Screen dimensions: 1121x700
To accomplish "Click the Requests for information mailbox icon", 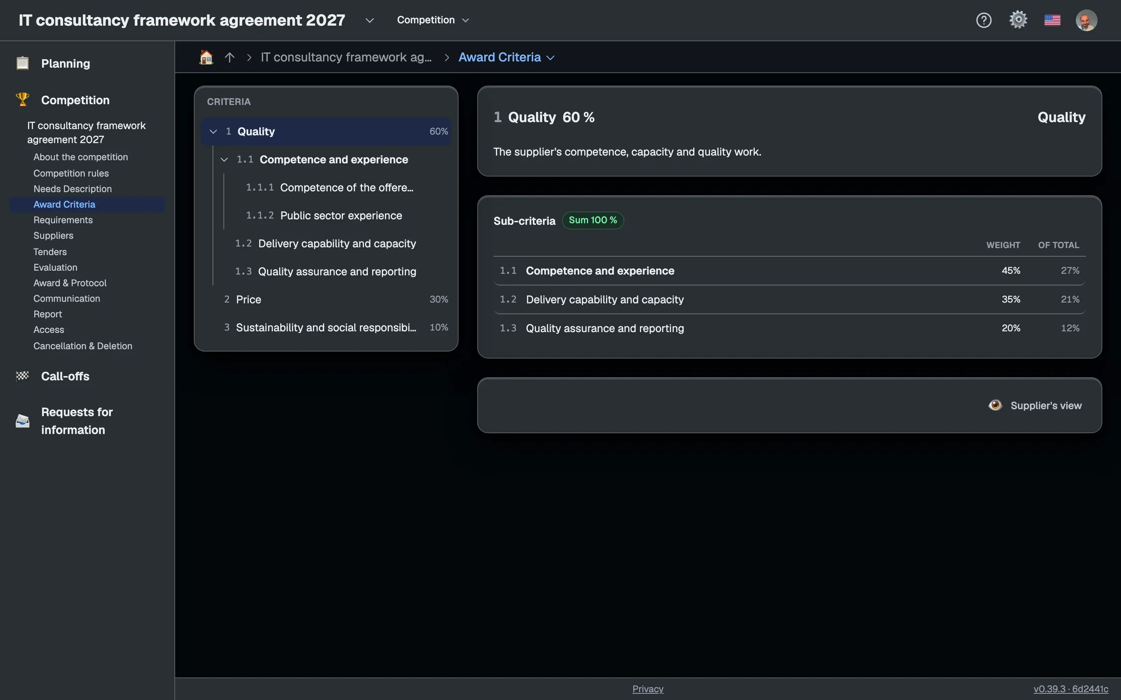I will click(x=22, y=421).
